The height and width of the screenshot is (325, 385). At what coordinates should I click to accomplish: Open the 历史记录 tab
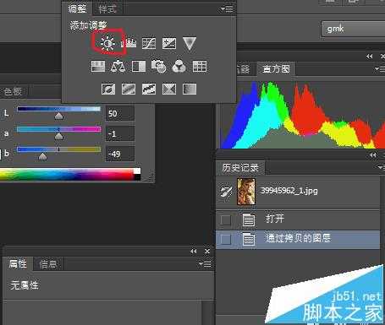(240, 168)
